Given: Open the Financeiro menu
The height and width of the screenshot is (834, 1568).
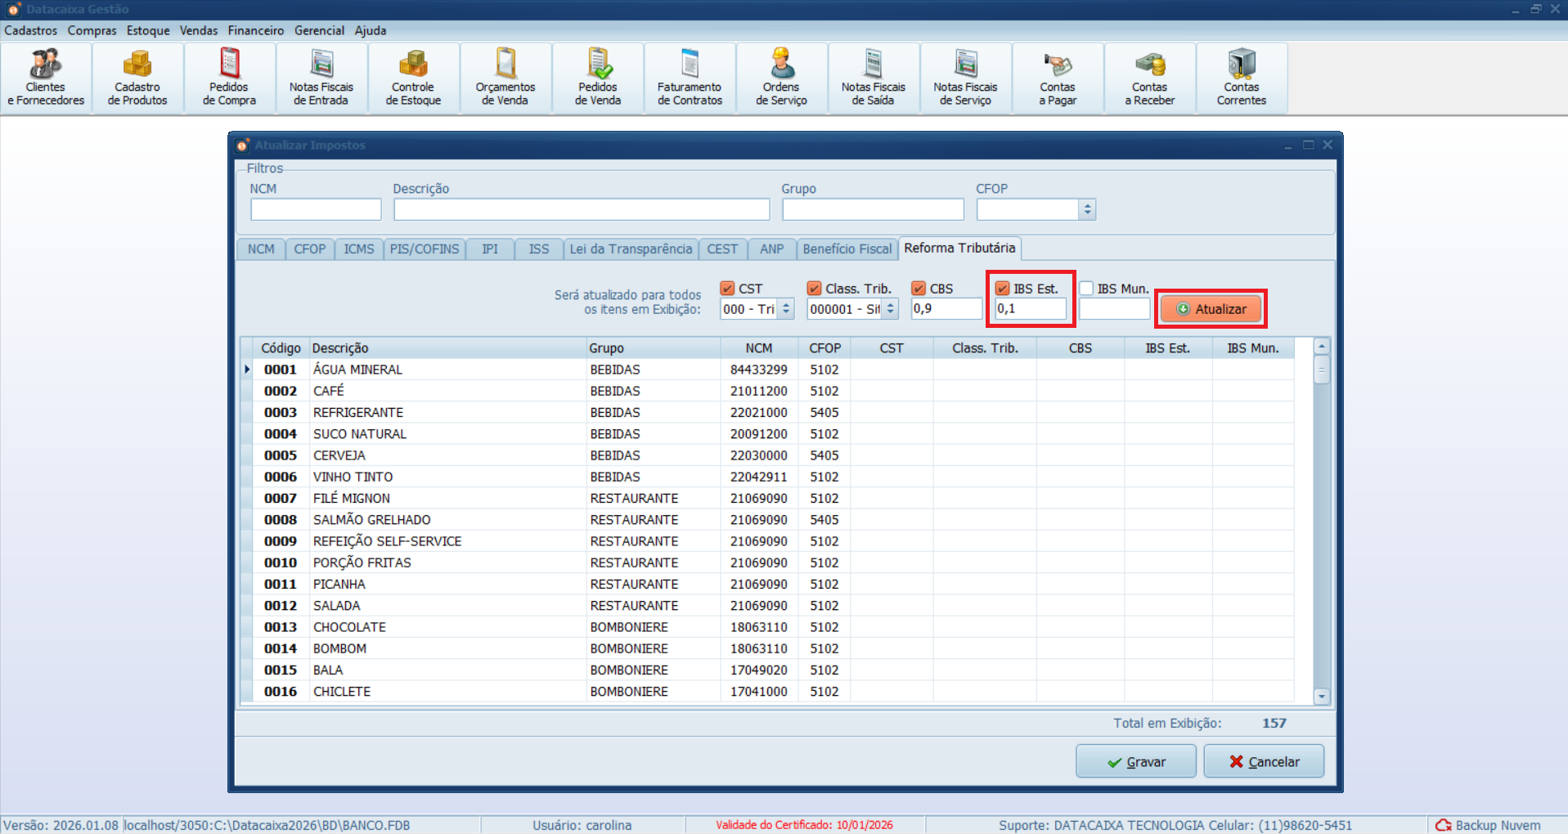Looking at the screenshot, I should pyautogui.click(x=255, y=30).
